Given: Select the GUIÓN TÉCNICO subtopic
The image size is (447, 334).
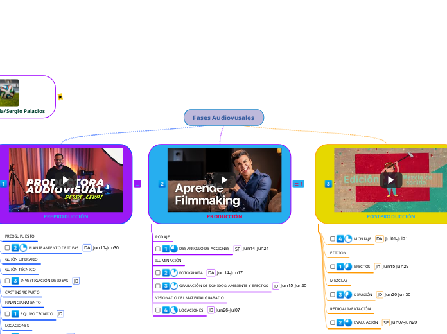Looking at the screenshot, I should 21,269.
